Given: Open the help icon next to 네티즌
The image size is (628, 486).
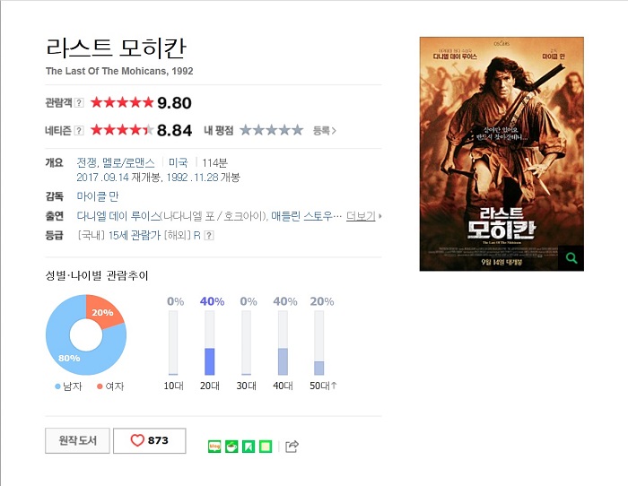Looking at the screenshot, I should click(79, 131).
